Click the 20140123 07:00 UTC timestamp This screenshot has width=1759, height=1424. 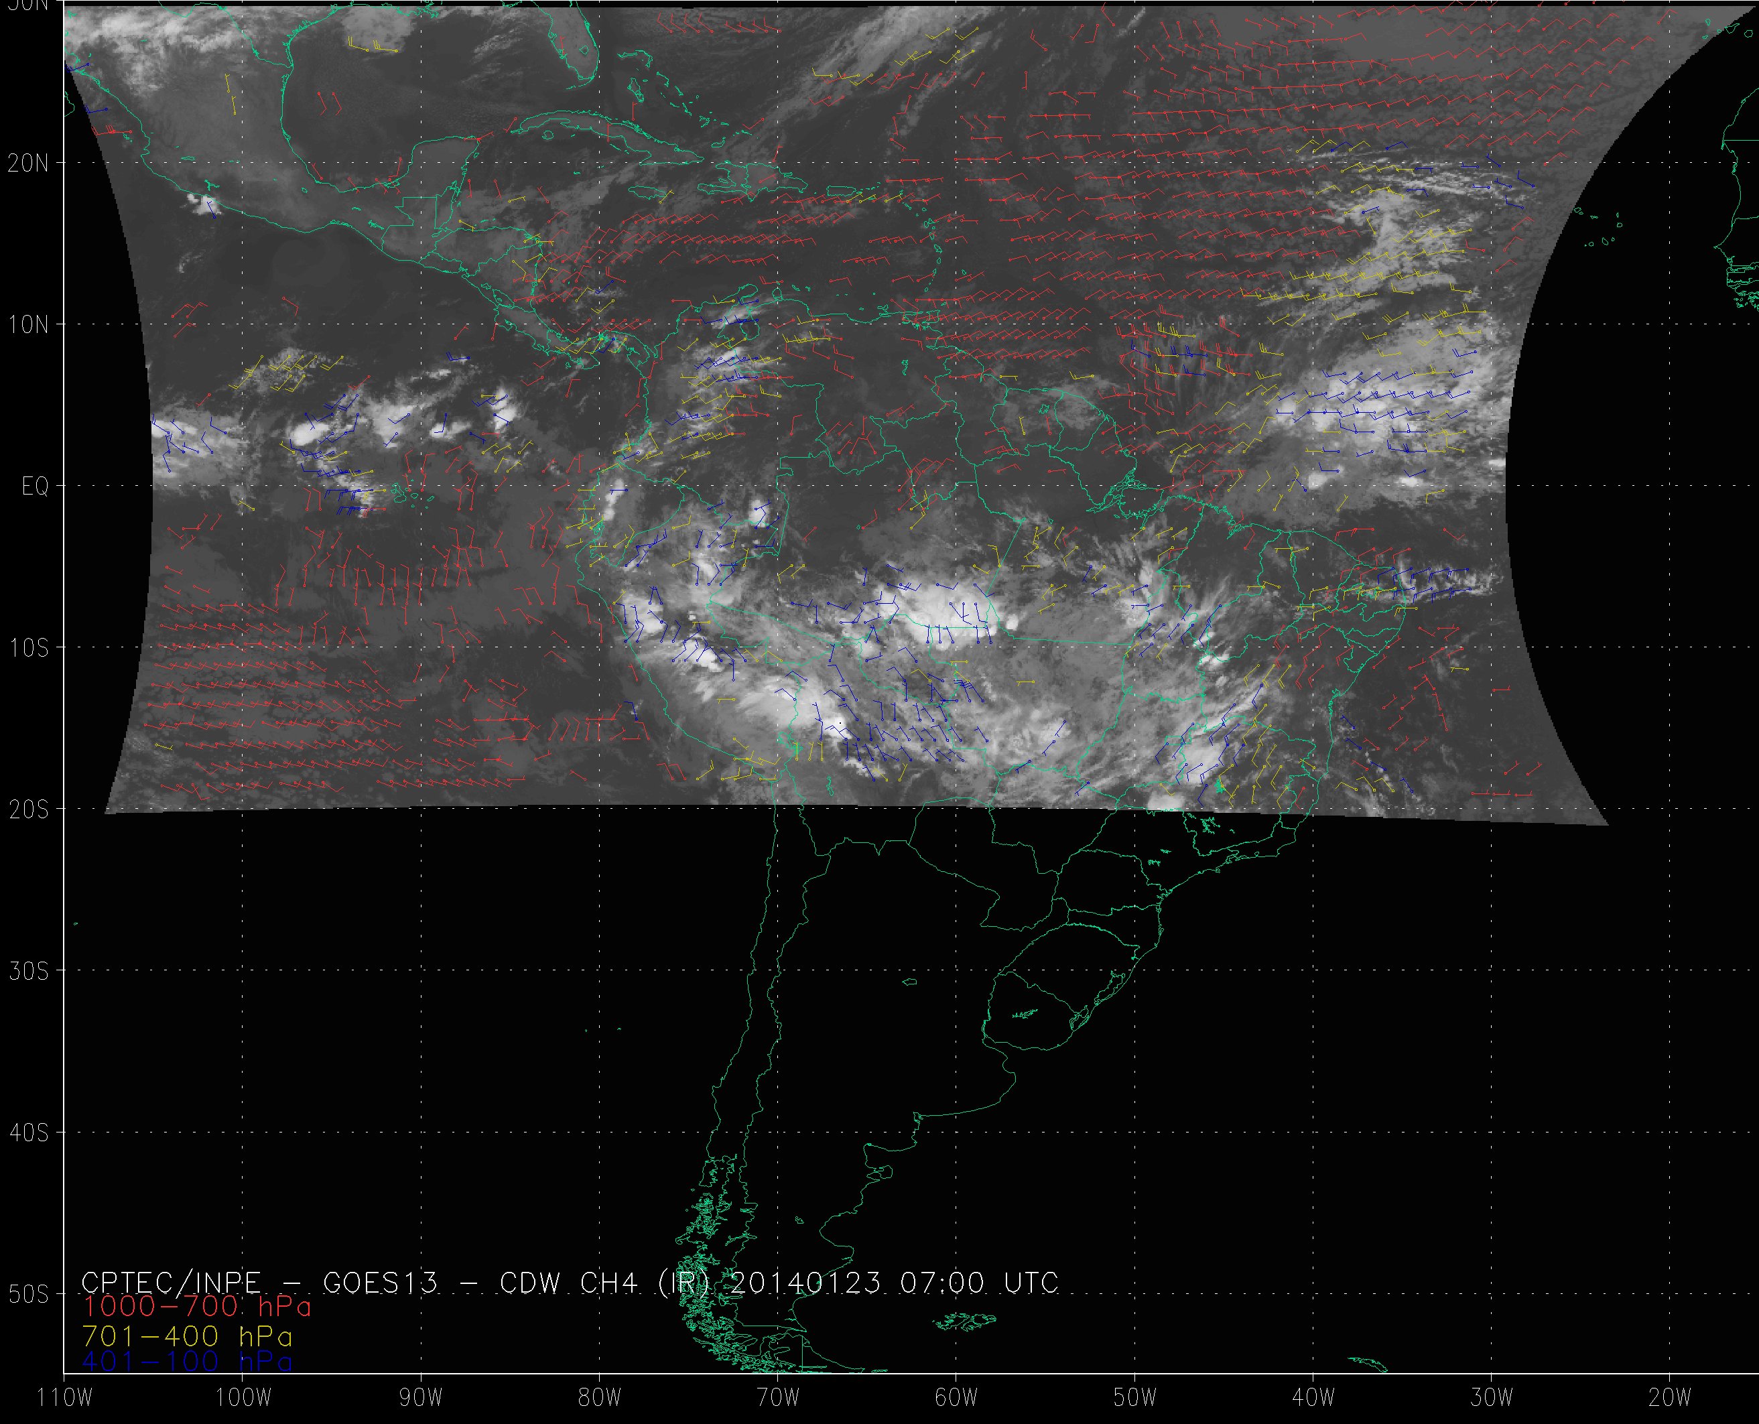[894, 1282]
